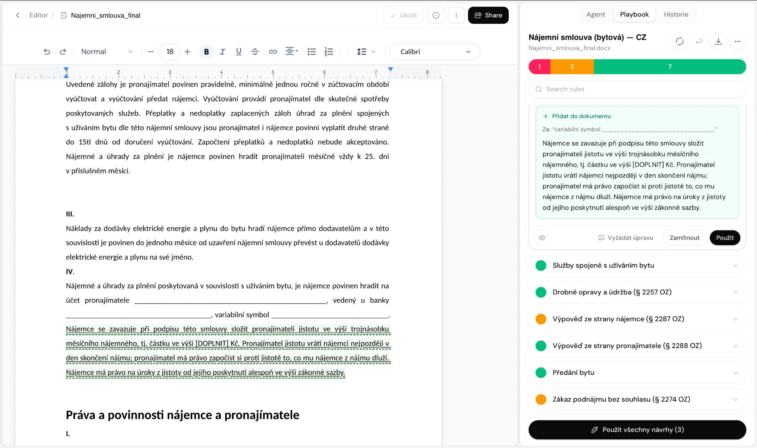Click the red segment of results bar
Viewport: 757px width, 448px height.
tap(539, 67)
